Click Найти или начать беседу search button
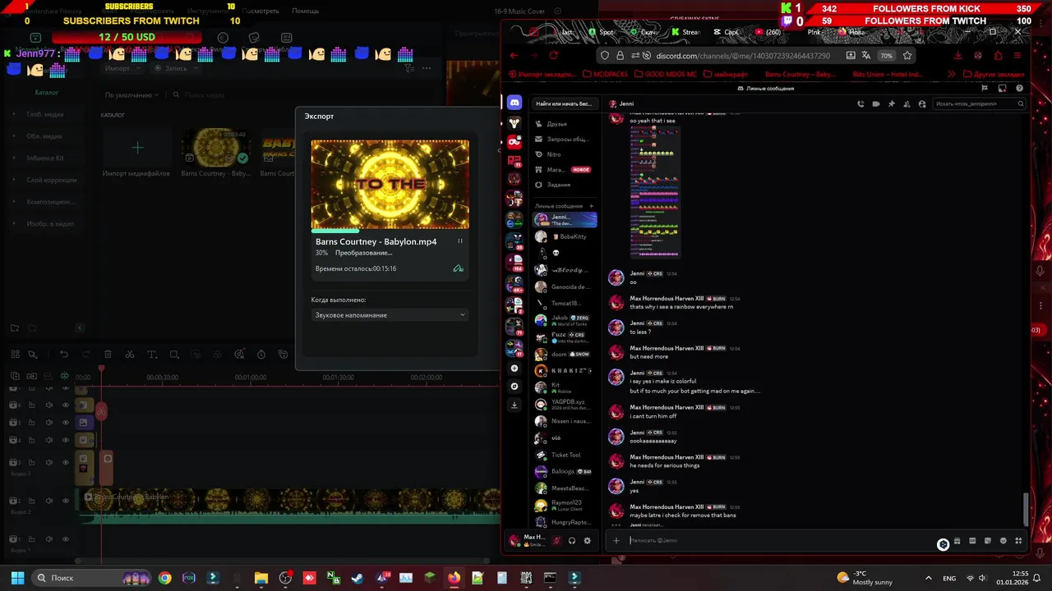Screen dimensions: 1052x591 (x=564, y=104)
